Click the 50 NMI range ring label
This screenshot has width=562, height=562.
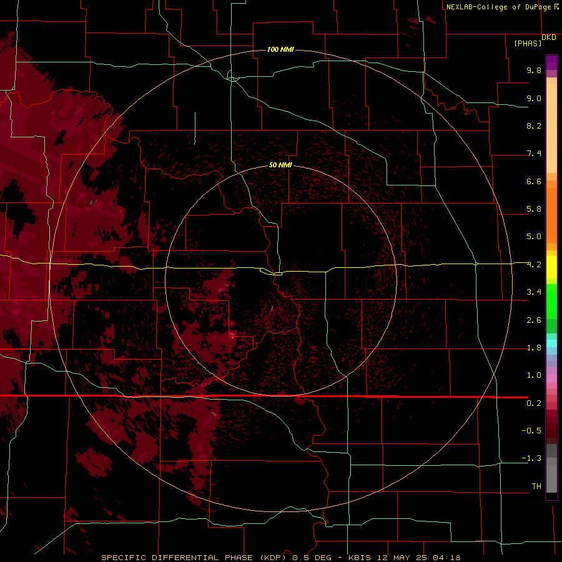pos(280,165)
